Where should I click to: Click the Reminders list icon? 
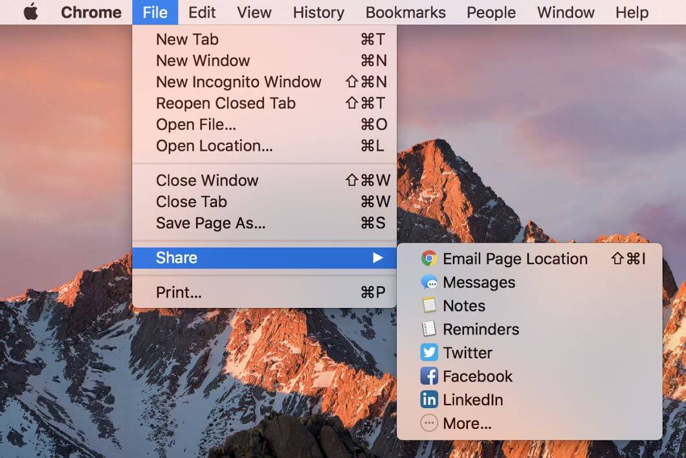(428, 329)
